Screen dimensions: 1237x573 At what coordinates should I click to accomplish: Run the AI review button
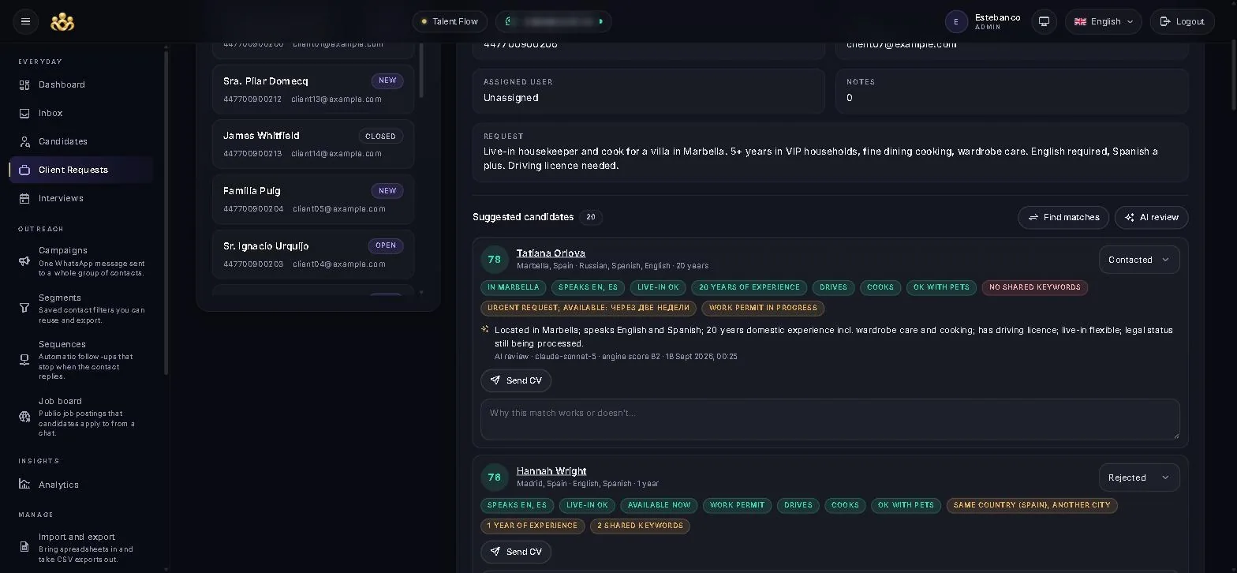(x=1151, y=217)
